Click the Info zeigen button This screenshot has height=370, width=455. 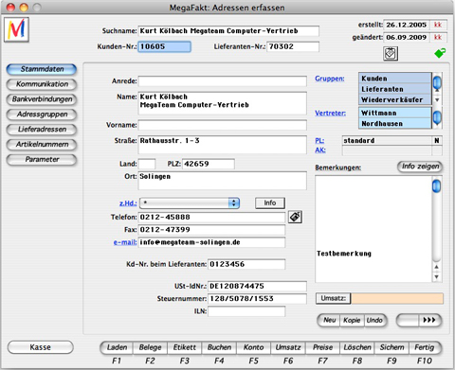point(420,167)
